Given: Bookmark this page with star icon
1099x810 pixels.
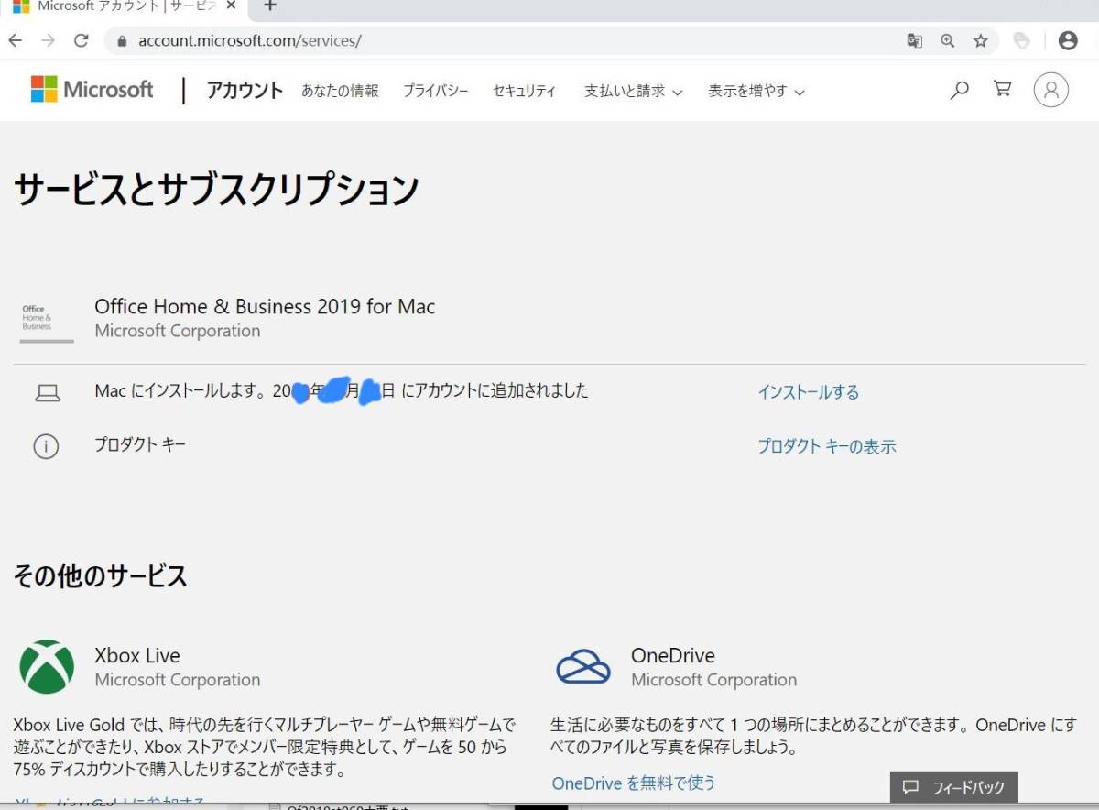Looking at the screenshot, I should point(981,41).
